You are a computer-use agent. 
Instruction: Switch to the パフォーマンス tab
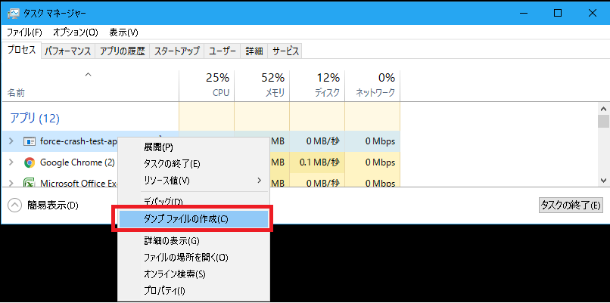[x=68, y=51]
